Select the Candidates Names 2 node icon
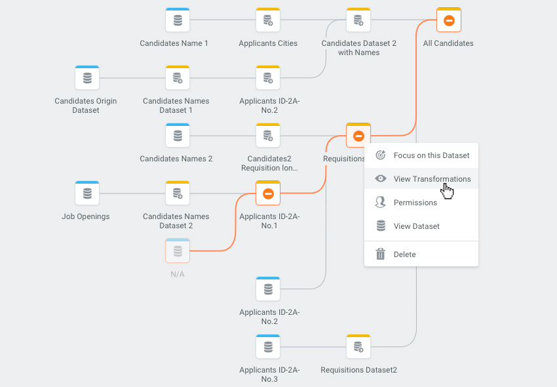The width and height of the screenshot is (557, 387). (177, 136)
